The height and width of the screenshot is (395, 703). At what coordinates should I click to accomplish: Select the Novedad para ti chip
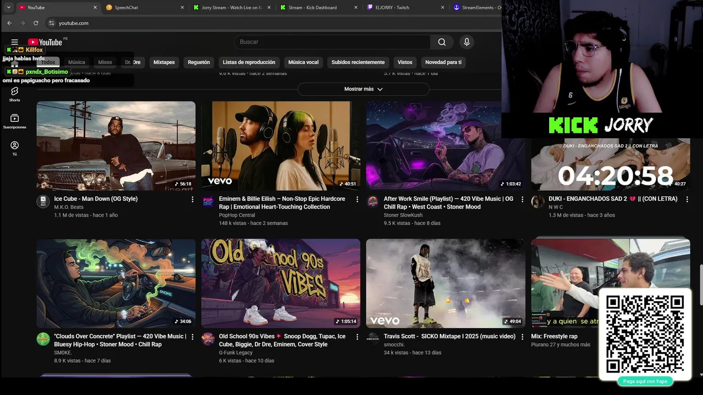(x=443, y=62)
